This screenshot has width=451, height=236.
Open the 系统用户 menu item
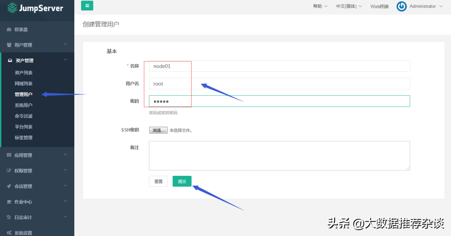(23, 105)
